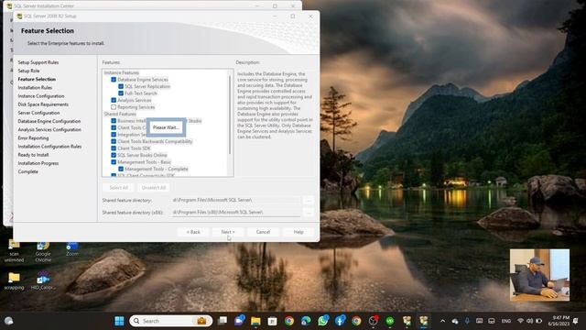The width and height of the screenshot is (586, 330).
Task: Open File Explorer from the taskbar
Action: pos(255,321)
